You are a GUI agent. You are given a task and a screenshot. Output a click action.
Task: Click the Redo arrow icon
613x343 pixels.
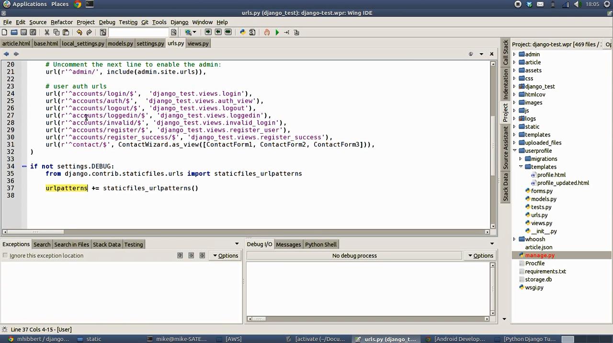pos(89,32)
